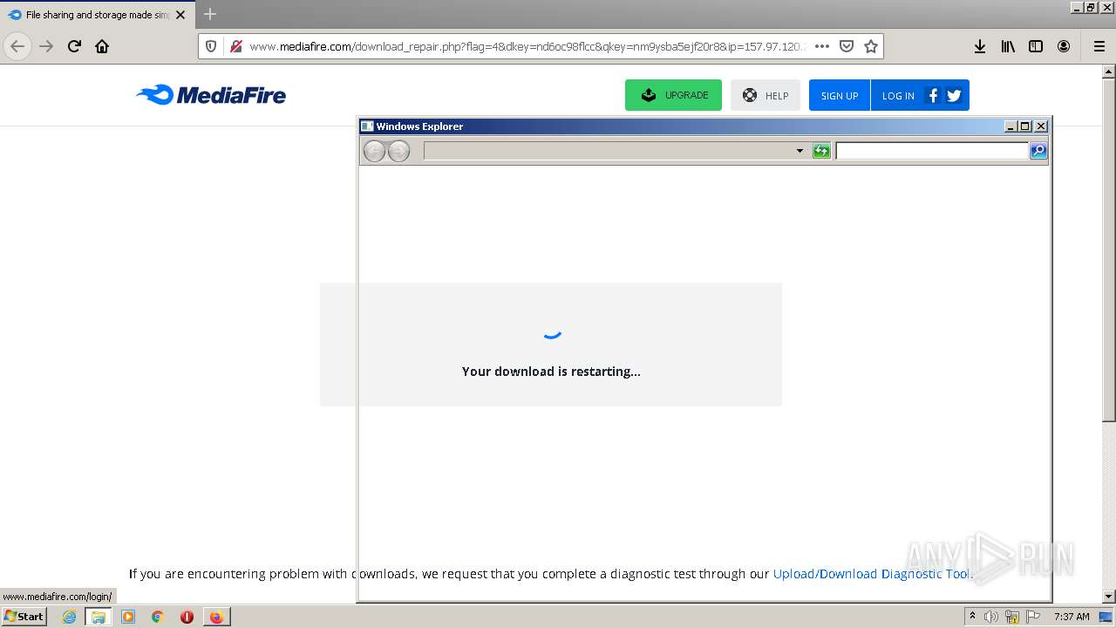Show tracking protection shield info
The image size is (1116, 628).
pyautogui.click(x=211, y=46)
